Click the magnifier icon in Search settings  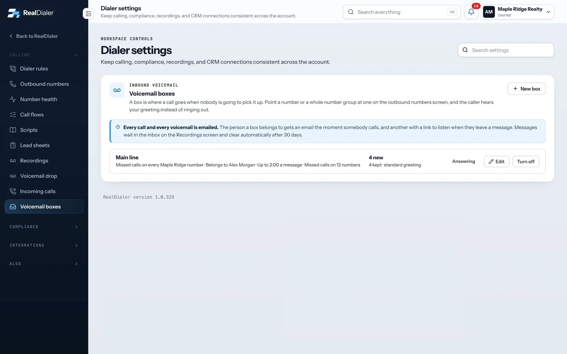pos(465,50)
